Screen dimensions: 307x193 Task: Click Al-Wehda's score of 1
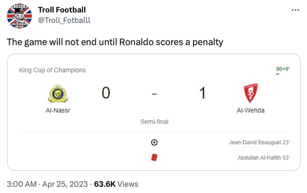(x=202, y=93)
